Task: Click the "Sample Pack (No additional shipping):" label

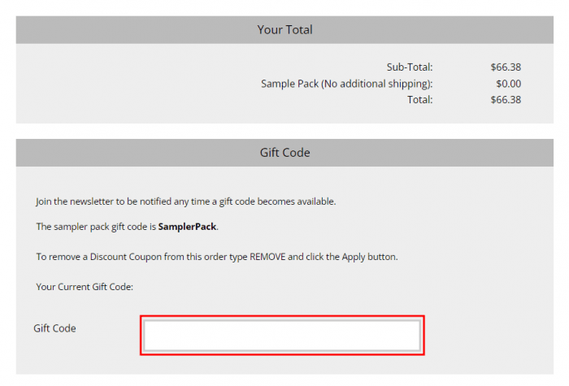Action: click(346, 84)
